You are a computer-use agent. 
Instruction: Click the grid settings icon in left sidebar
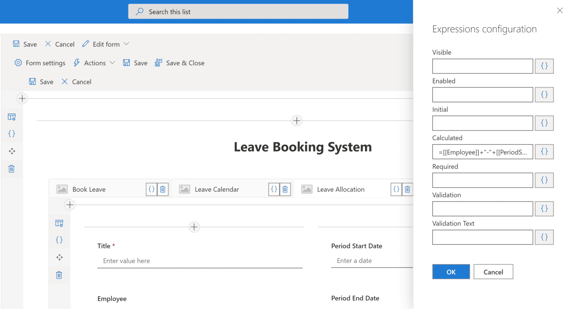point(12,117)
